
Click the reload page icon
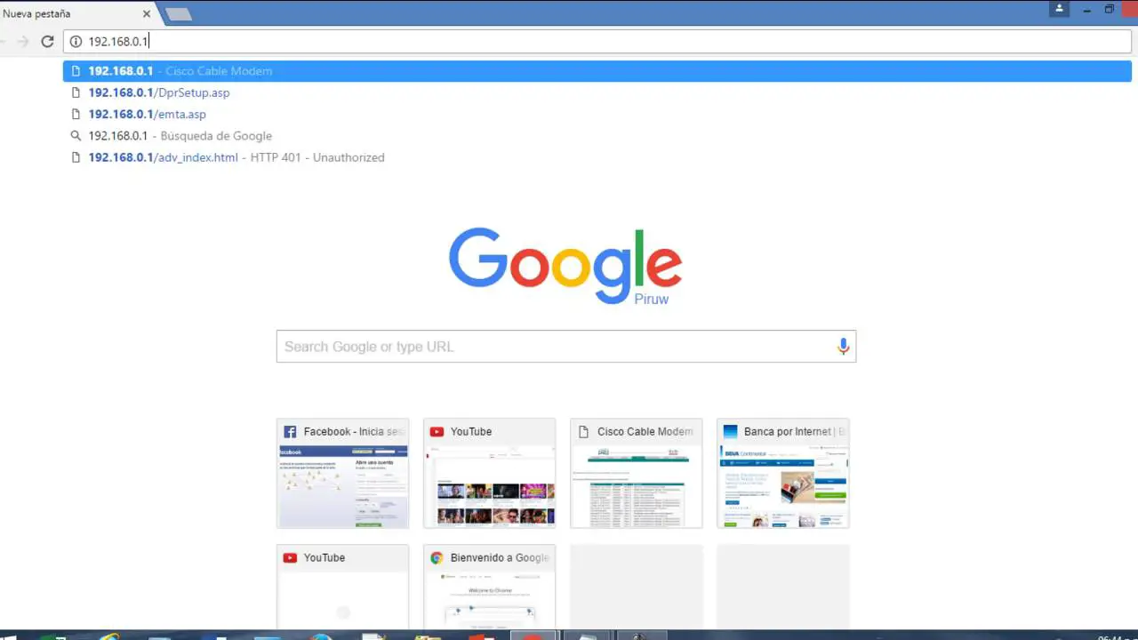click(x=47, y=41)
